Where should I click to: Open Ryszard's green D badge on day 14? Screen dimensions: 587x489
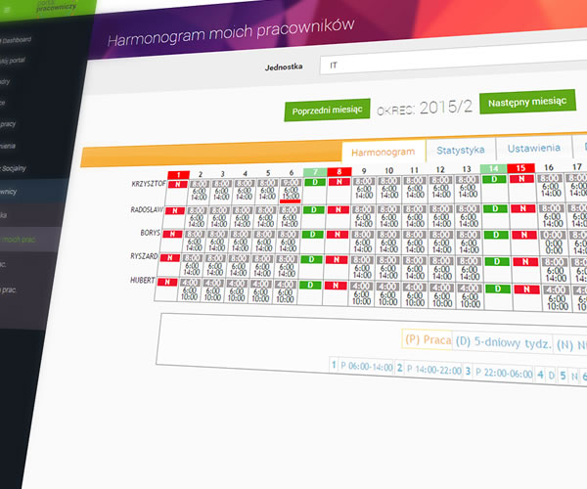click(497, 261)
